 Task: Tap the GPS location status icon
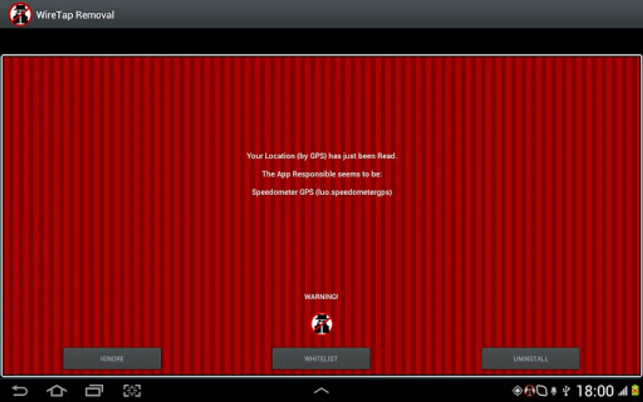517,391
